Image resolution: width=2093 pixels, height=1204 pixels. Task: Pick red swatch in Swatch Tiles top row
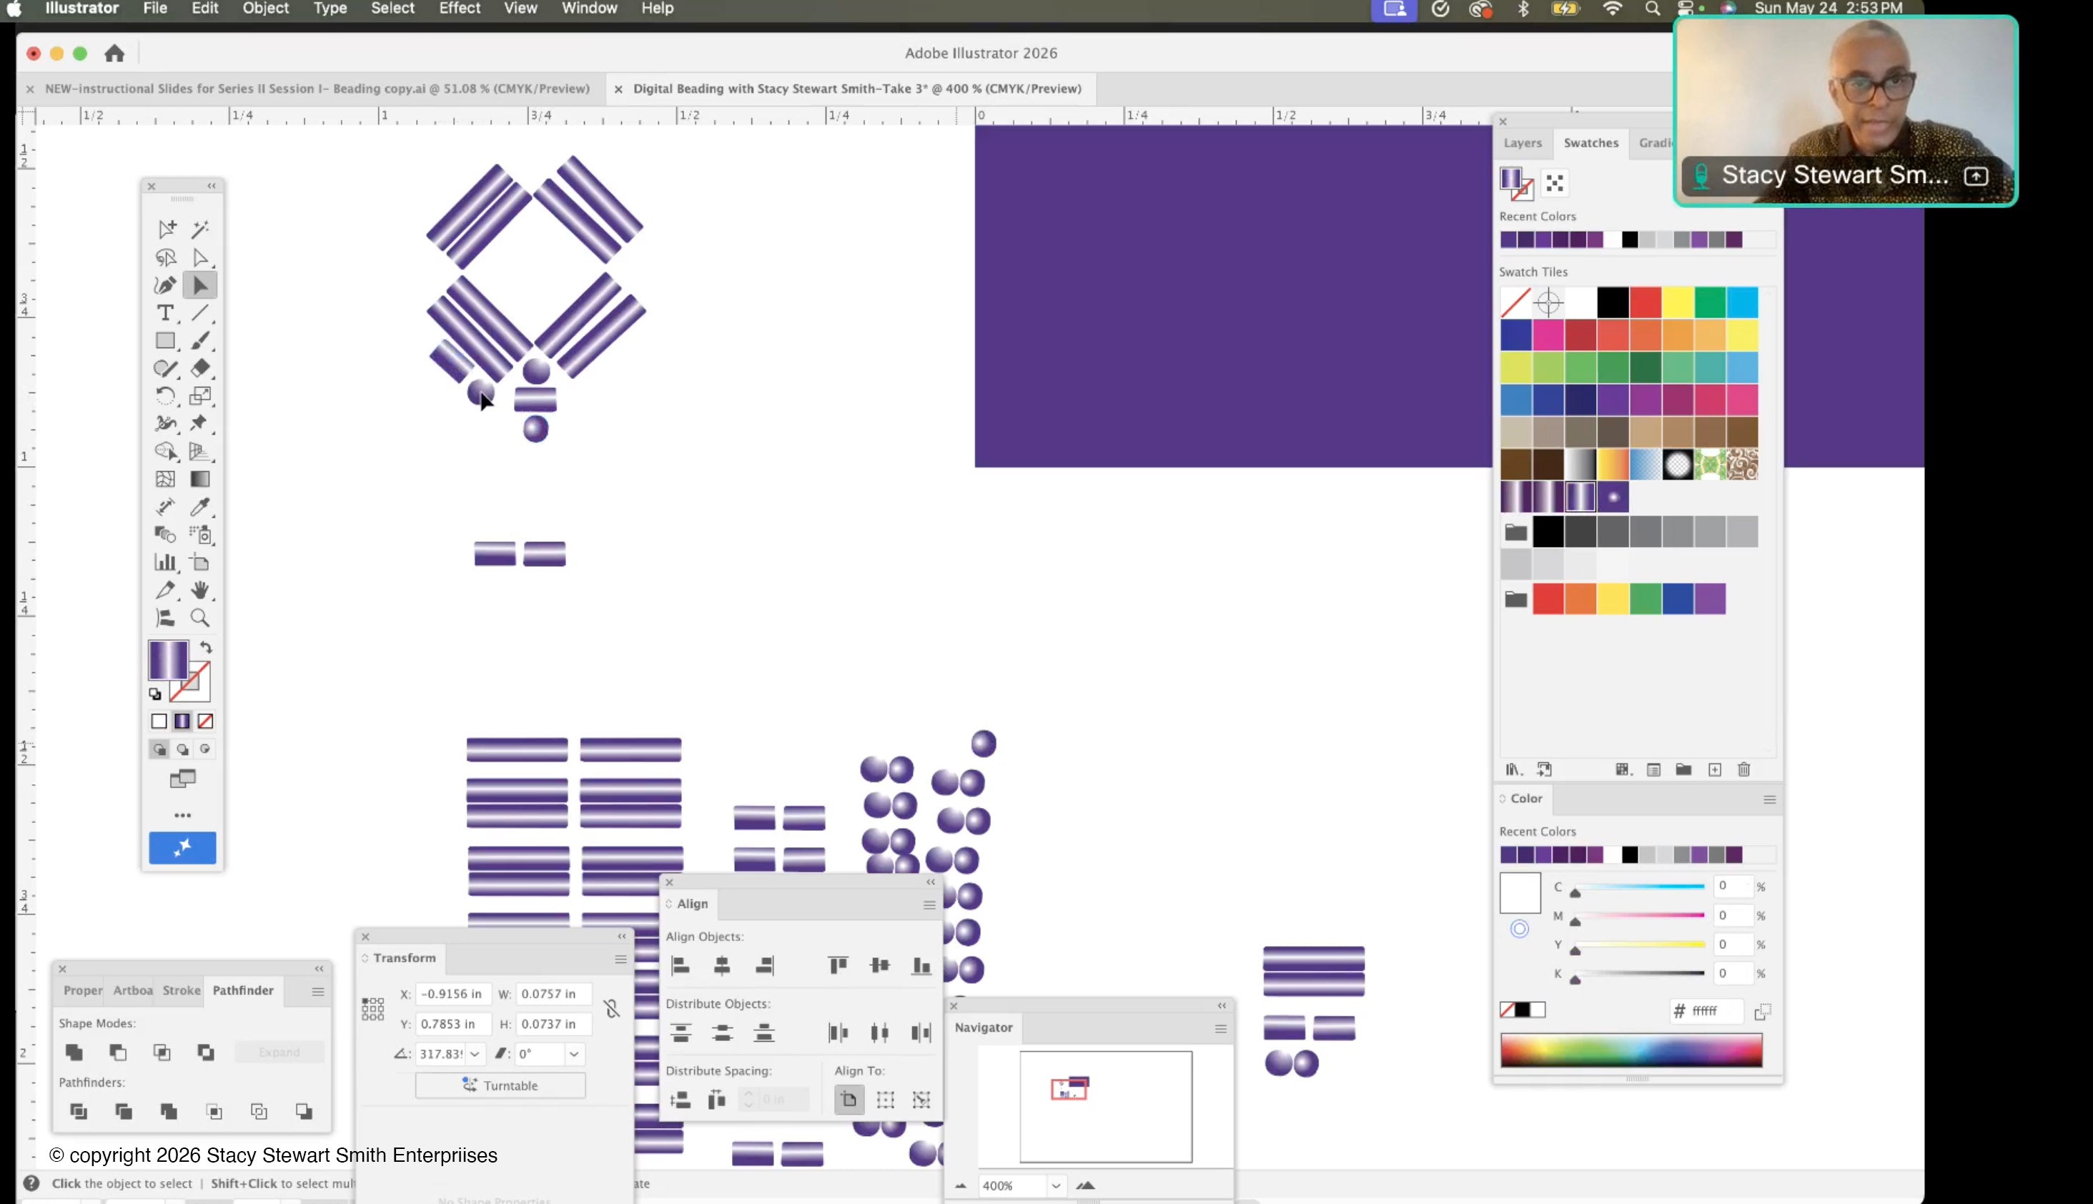tap(1645, 302)
